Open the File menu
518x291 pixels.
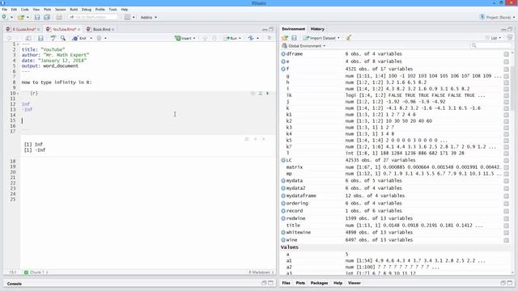click(x=5, y=10)
